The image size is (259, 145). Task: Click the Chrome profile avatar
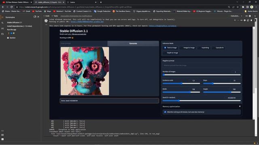(252, 7)
